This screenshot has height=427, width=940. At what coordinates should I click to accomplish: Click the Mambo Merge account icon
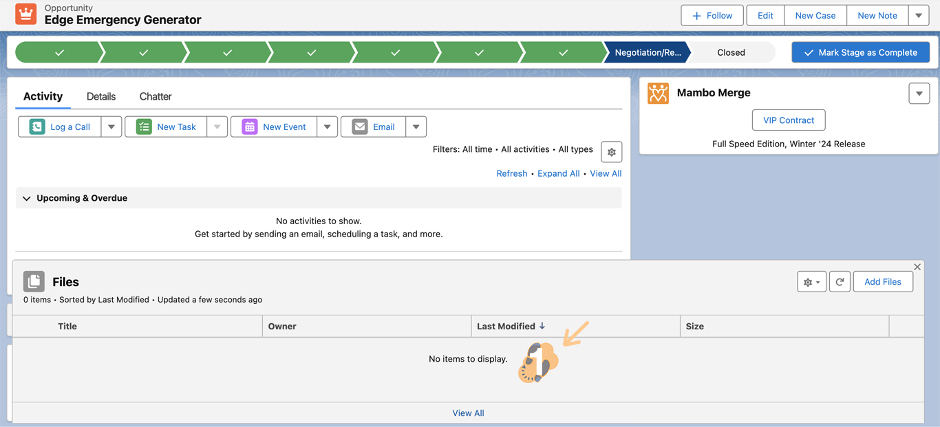point(658,93)
